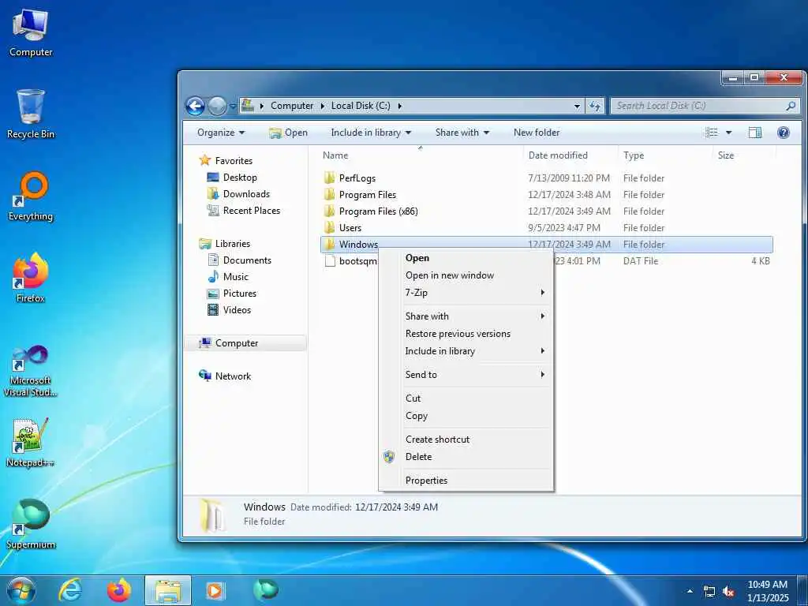Open Recent Places in navigation pane
This screenshot has width=808, height=606.
[x=244, y=210]
